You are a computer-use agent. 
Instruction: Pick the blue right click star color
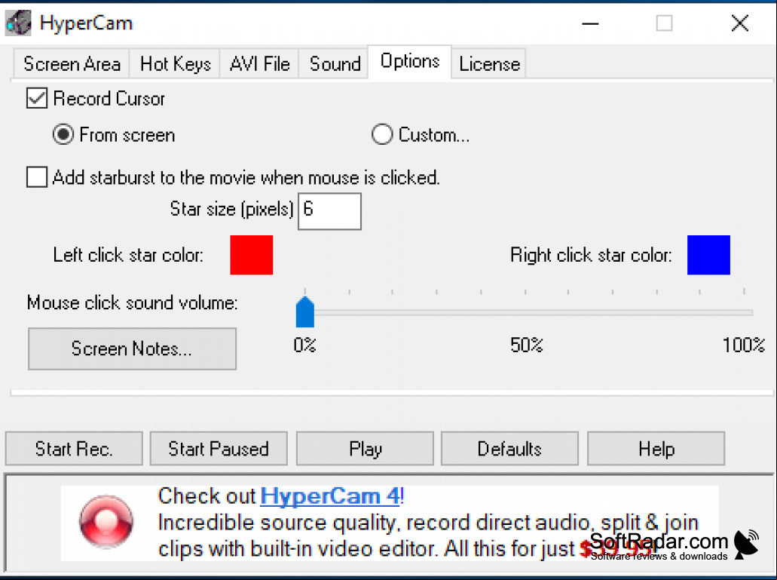point(708,255)
